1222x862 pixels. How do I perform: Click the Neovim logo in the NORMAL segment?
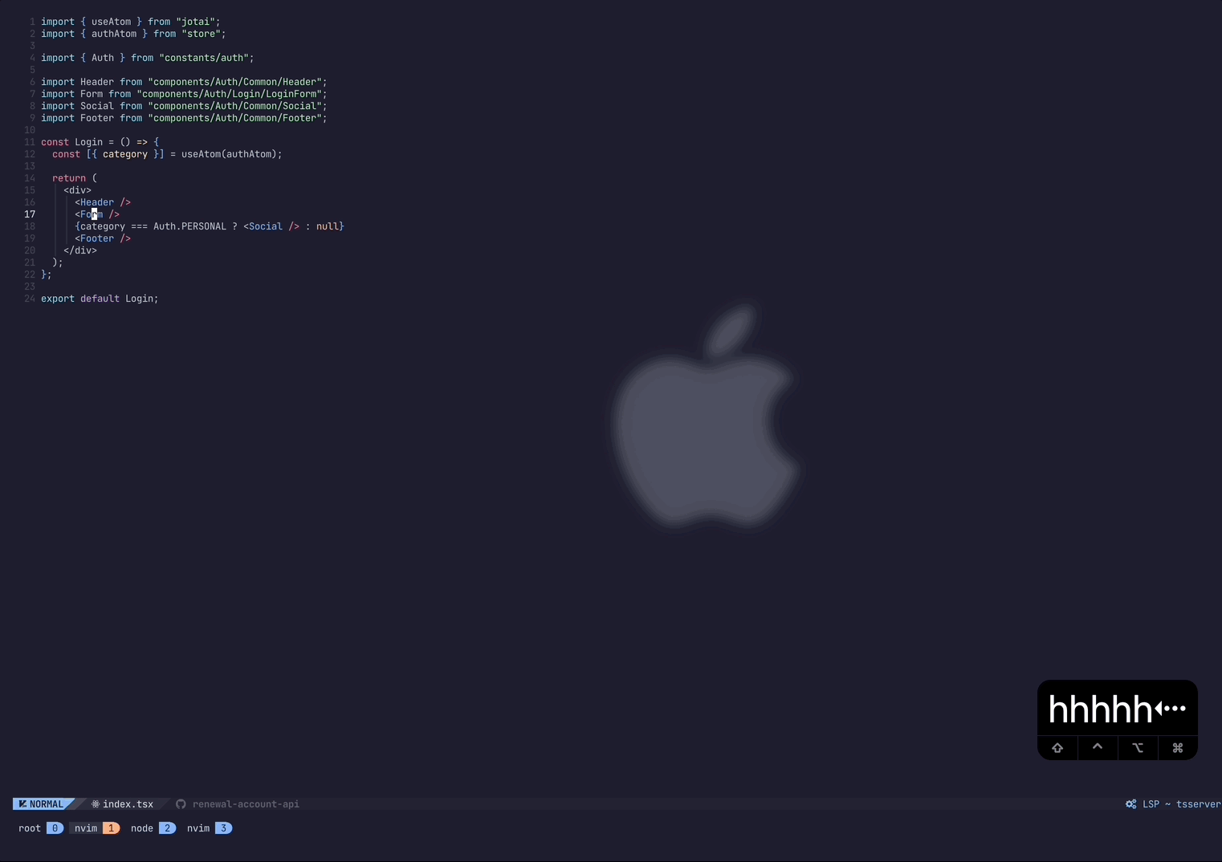22,803
